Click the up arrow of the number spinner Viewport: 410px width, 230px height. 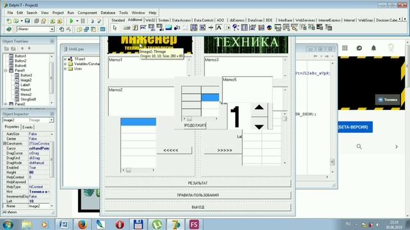tap(259, 107)
